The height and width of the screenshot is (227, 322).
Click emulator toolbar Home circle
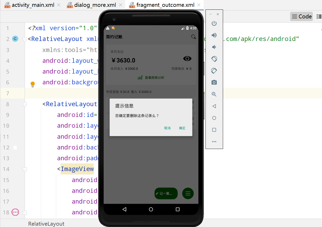[214, 118]
